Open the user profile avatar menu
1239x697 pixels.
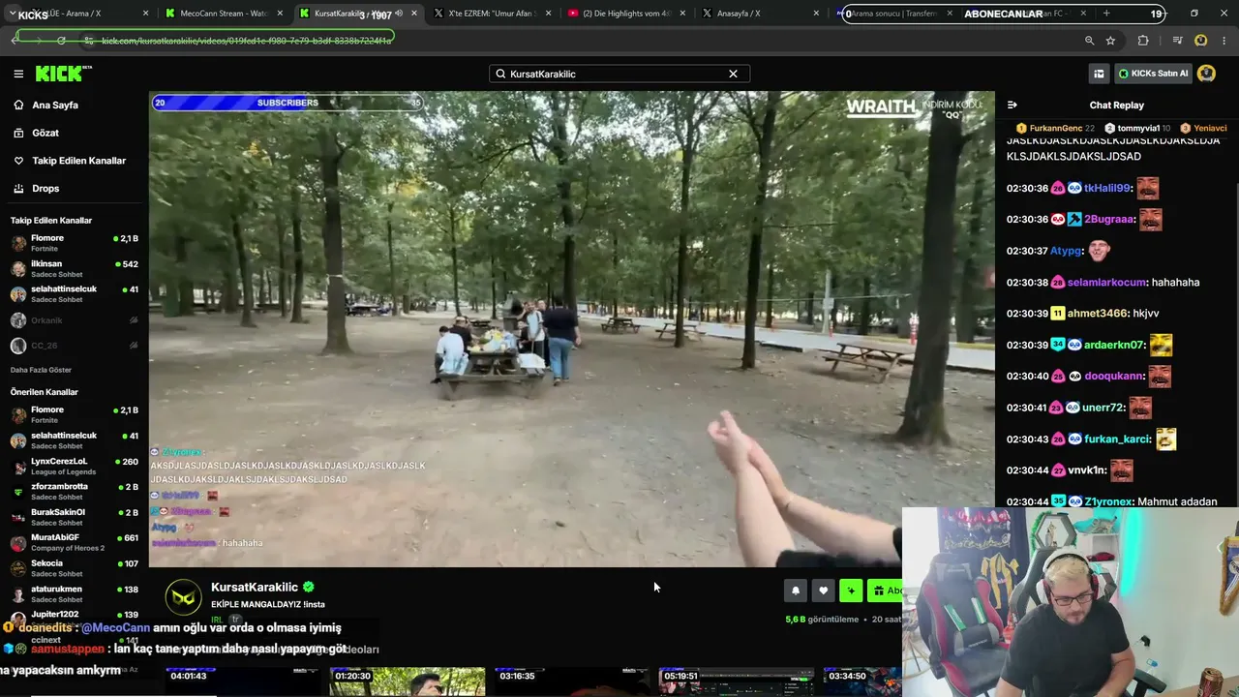(1206, 74)
